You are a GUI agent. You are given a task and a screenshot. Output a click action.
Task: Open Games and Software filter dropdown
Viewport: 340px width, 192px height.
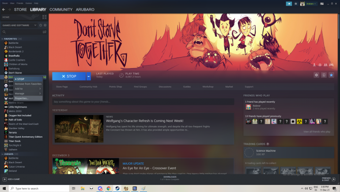click(x=19, y=25)
